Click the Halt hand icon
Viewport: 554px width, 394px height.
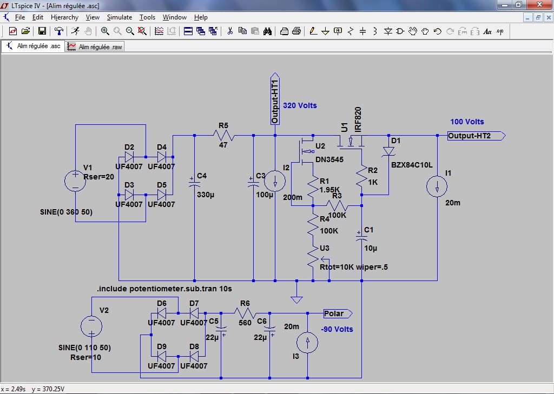[x=88, y=31]
